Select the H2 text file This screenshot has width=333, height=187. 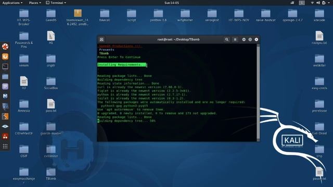24,83
